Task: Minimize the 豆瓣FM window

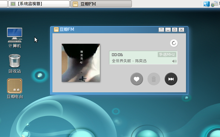Action: (x=168, y=29)
